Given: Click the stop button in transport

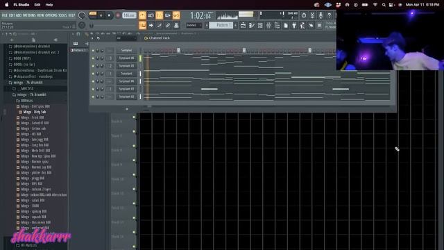Looking at the screenshot, I should 109,15.
